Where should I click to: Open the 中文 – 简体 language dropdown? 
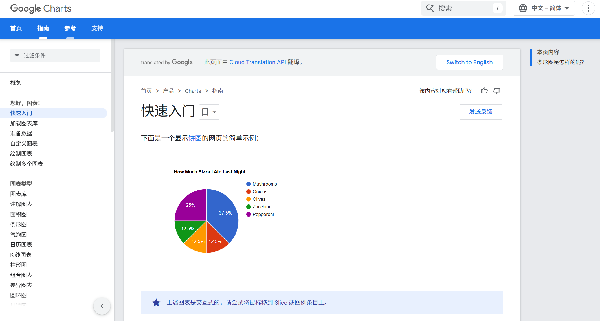(544, 8)
